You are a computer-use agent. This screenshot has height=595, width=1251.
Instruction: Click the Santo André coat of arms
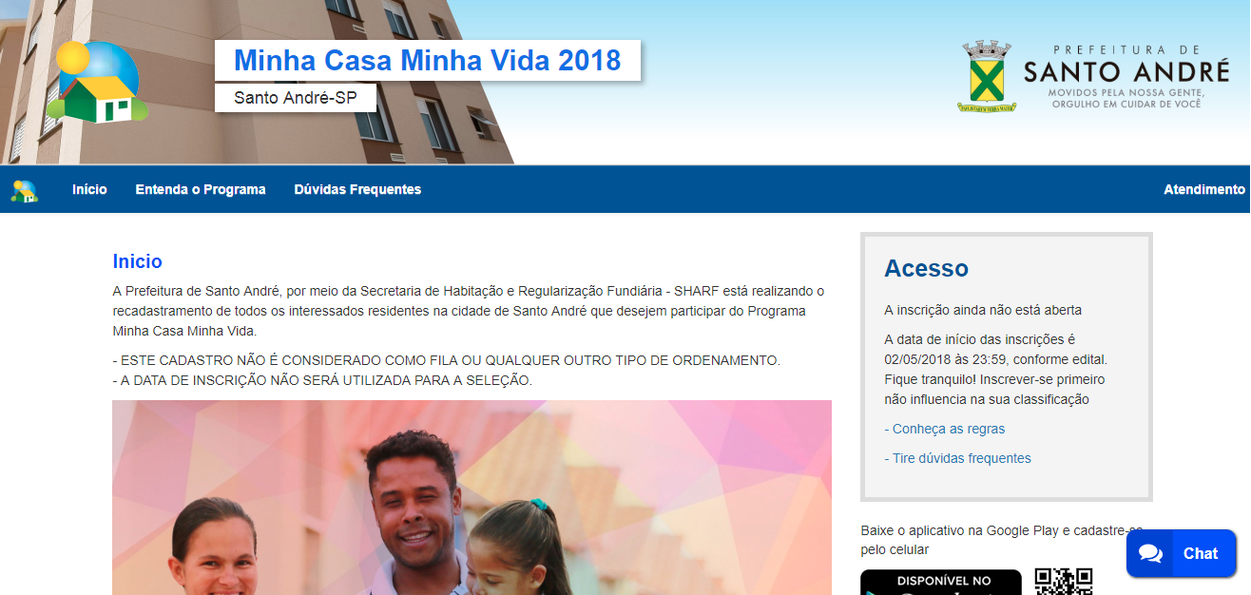987,77
